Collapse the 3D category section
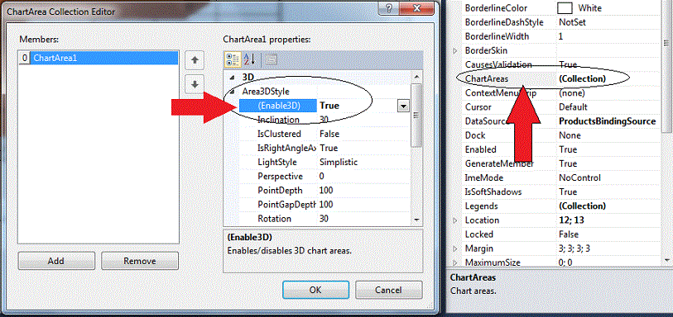This screenshot has height=317, width=673. (233, 78)
